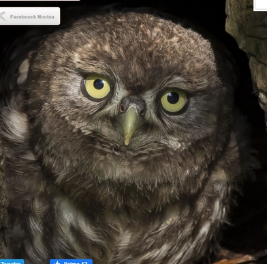Select the owl's right yellow eye
This screenshot has width=267, height=264.
coord(174,100)
